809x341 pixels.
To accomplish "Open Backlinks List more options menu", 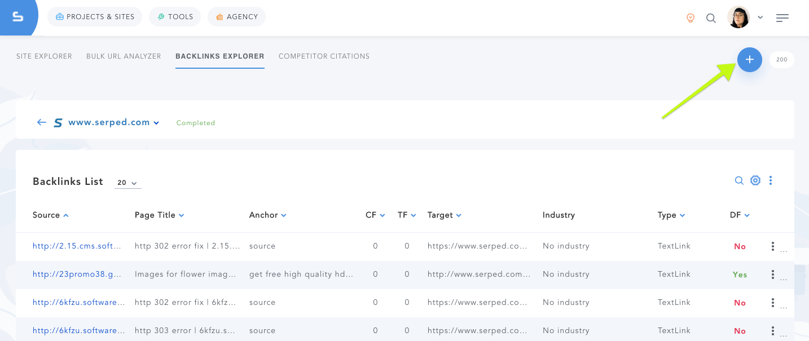I will click(x=771, y=180).
